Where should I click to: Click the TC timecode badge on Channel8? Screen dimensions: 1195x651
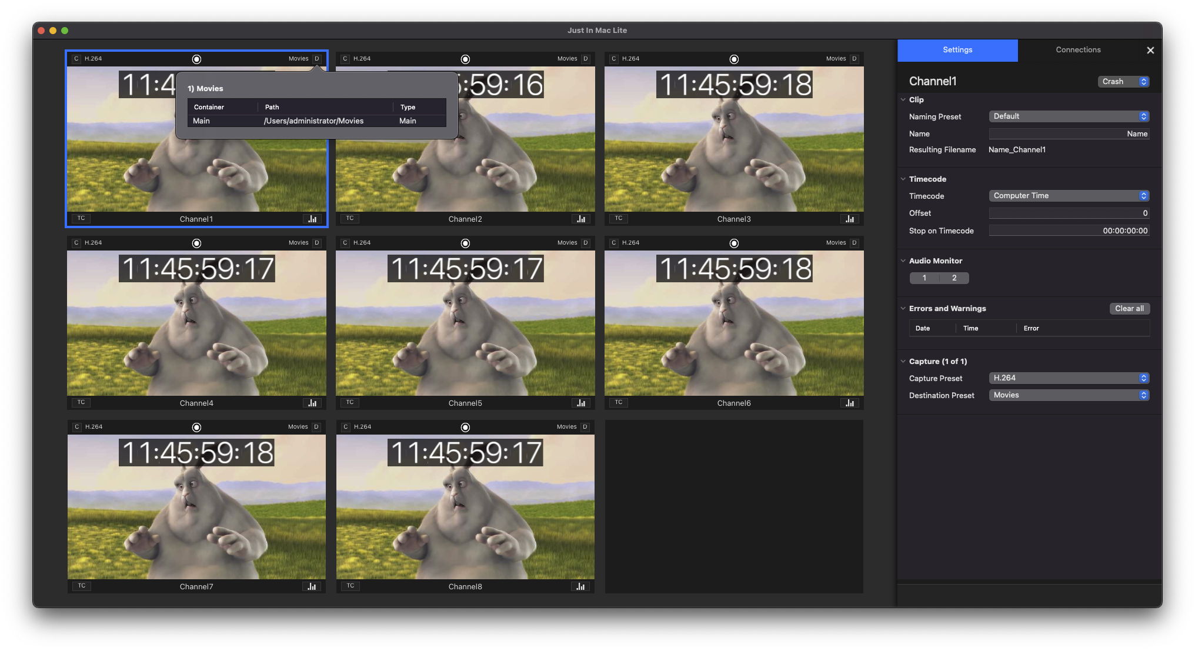pyautogui.click(x=351, y=586)
